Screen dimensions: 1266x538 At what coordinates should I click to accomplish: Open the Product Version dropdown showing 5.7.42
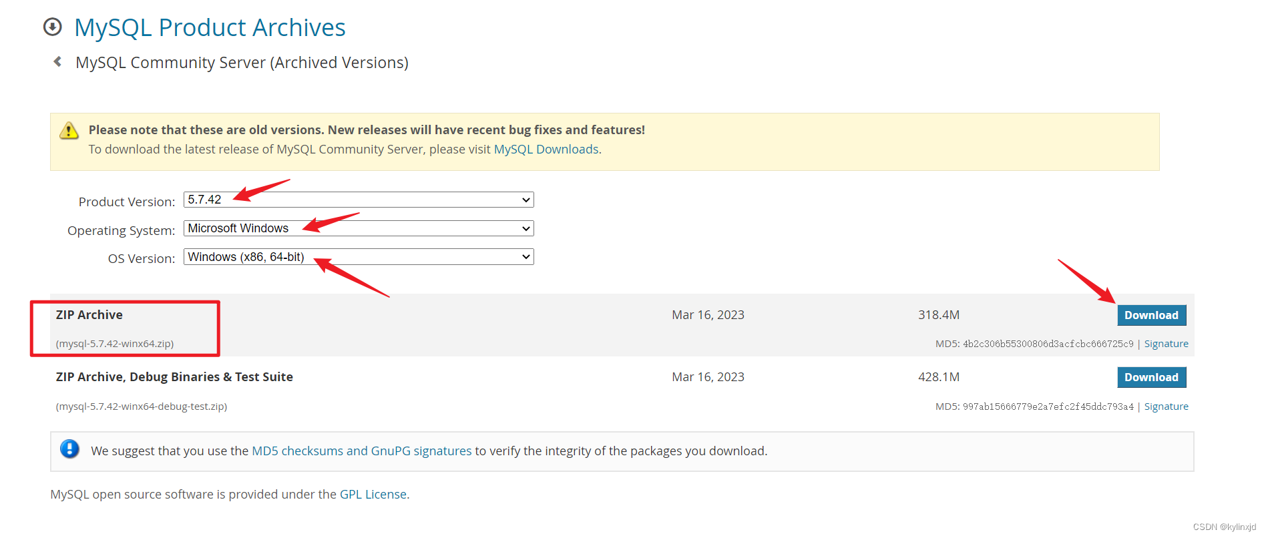pyautogui.click(x=359, y=200)
